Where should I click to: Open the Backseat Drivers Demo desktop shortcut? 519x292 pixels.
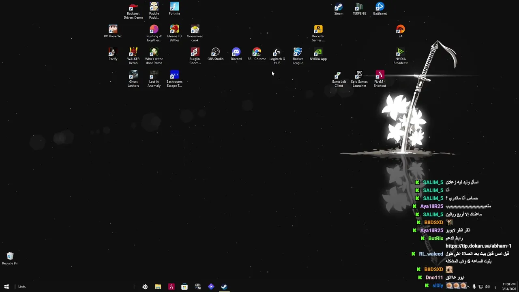(x=133, y=11)
